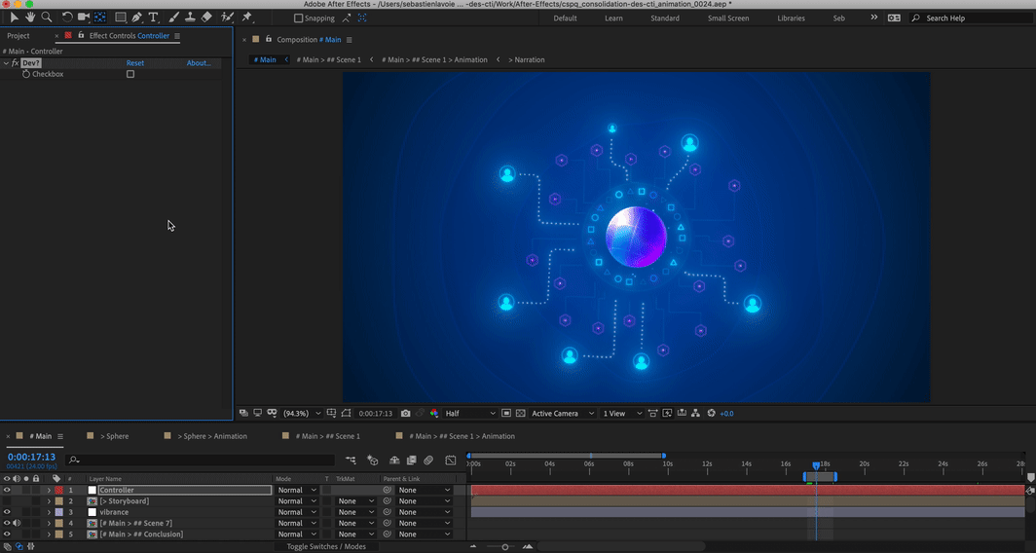The image size is (1036, 553).
Task: Open the Composition Flowchart icon in viewer footer
Action: coord(696,414)
